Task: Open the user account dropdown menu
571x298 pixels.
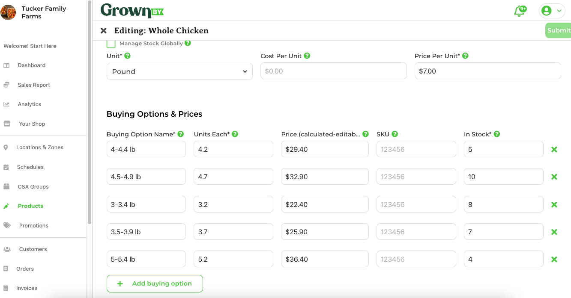Action: coord(552,11)
